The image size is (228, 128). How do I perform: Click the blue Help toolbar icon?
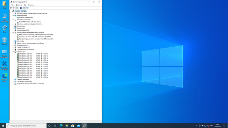coord(21,8)
